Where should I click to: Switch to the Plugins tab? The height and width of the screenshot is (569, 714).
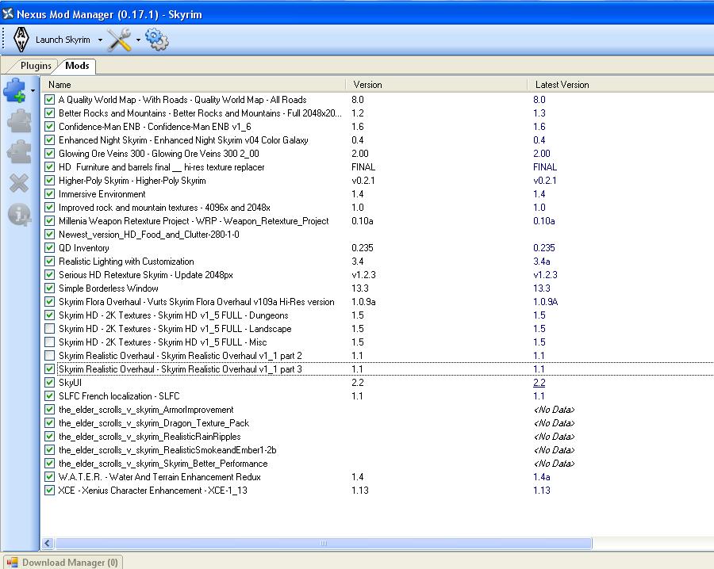(x=36, y=66)
